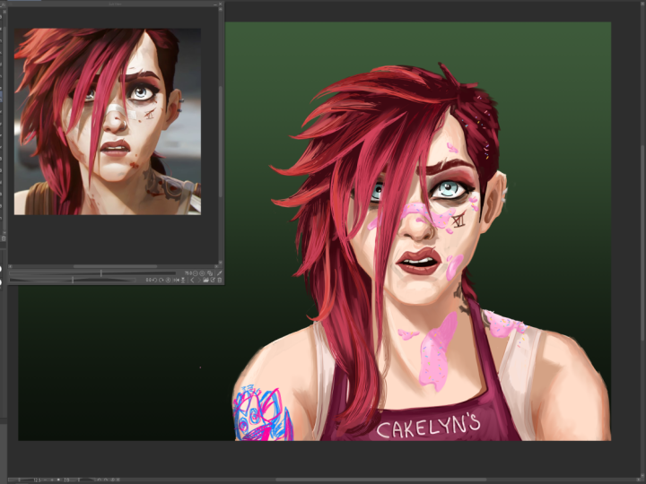Click the Sub View zoom slider handle

(x=100, y=272)
